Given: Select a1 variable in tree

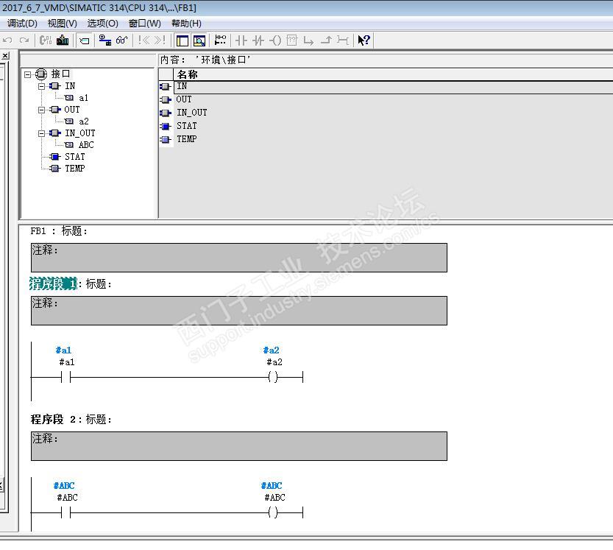Looking at the screenshot, I should click(x=83, y=98).
